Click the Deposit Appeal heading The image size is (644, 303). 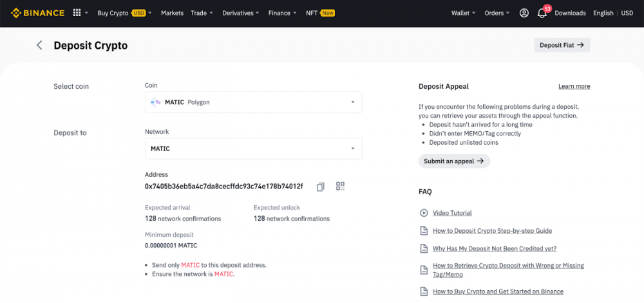click(444, 86)
